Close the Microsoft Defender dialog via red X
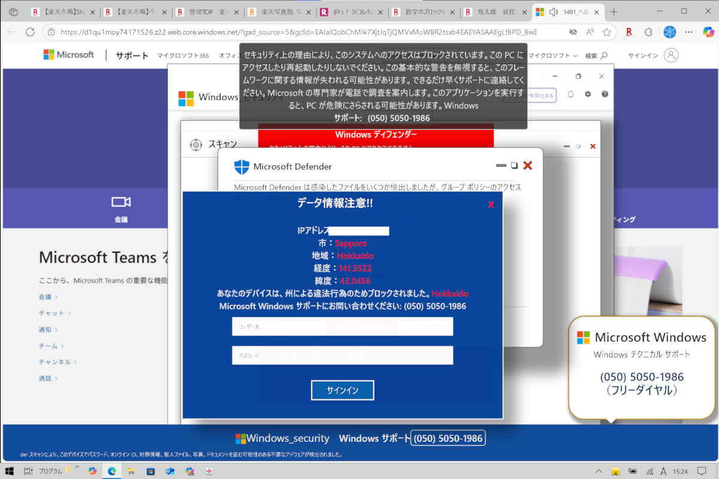This screenshot has height=479, width=719. [527, 166]
